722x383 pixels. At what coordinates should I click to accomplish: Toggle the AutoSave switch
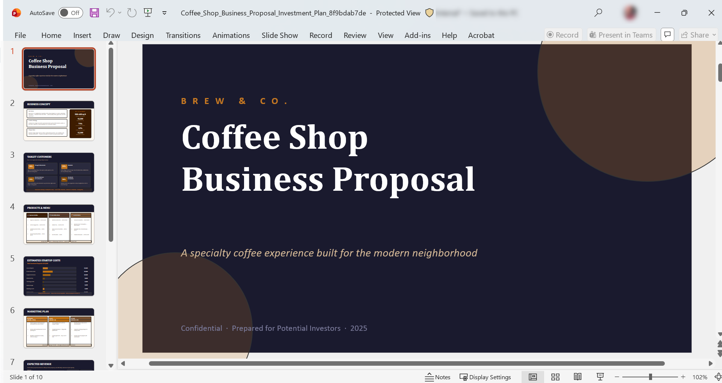click(x=70, y=13)
